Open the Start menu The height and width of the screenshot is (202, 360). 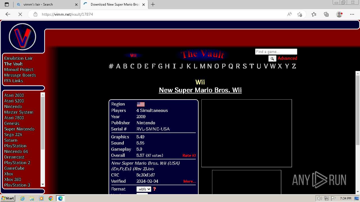pyautogui.click(x=8, y=198)
